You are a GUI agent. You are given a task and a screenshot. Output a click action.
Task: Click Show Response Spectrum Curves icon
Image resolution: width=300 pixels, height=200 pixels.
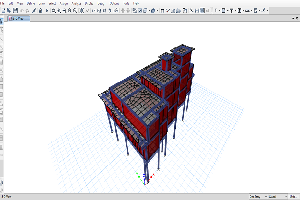(x=196, y=11)
